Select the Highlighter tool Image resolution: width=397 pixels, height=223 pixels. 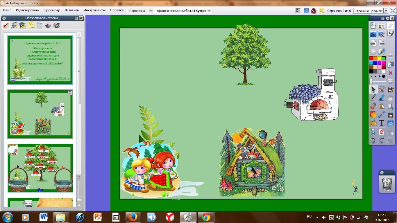(x=382, y=98)
